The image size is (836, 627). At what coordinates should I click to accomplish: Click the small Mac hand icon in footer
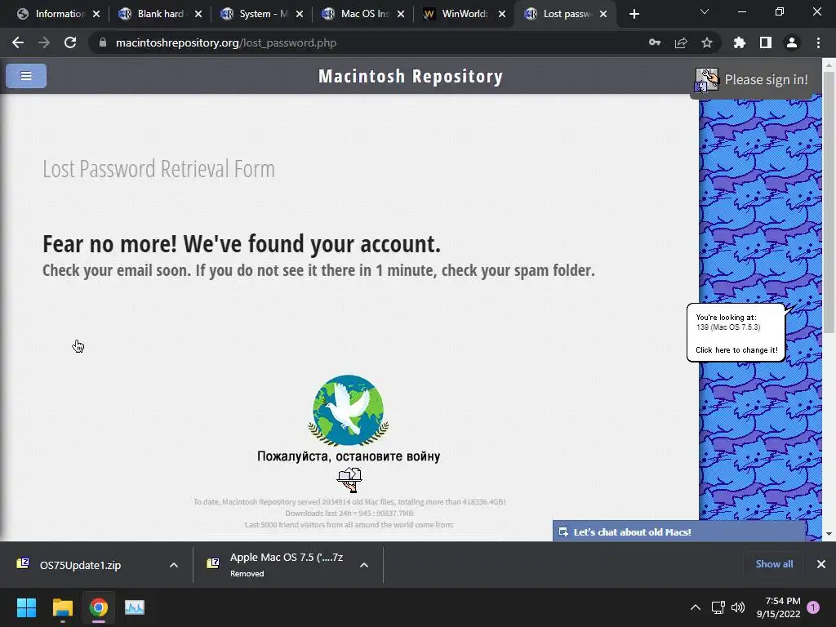[x=349, y=480]
